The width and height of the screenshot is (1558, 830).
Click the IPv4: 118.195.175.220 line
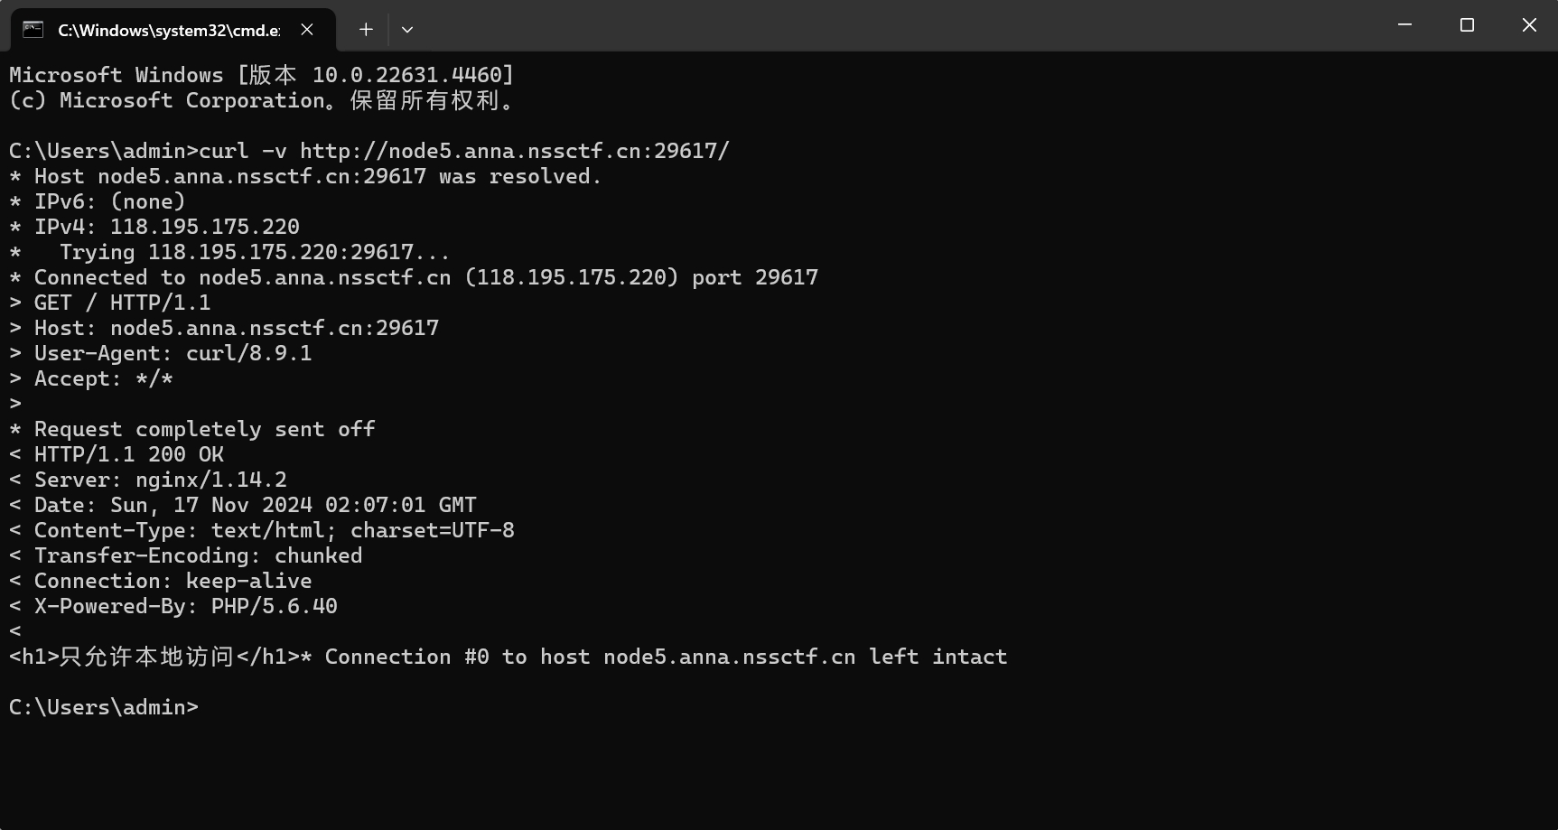click(x=154, y=227)
